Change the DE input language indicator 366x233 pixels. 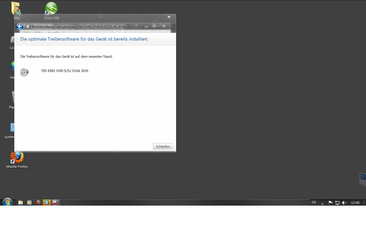pyautogui.click(x=314, y=202)
